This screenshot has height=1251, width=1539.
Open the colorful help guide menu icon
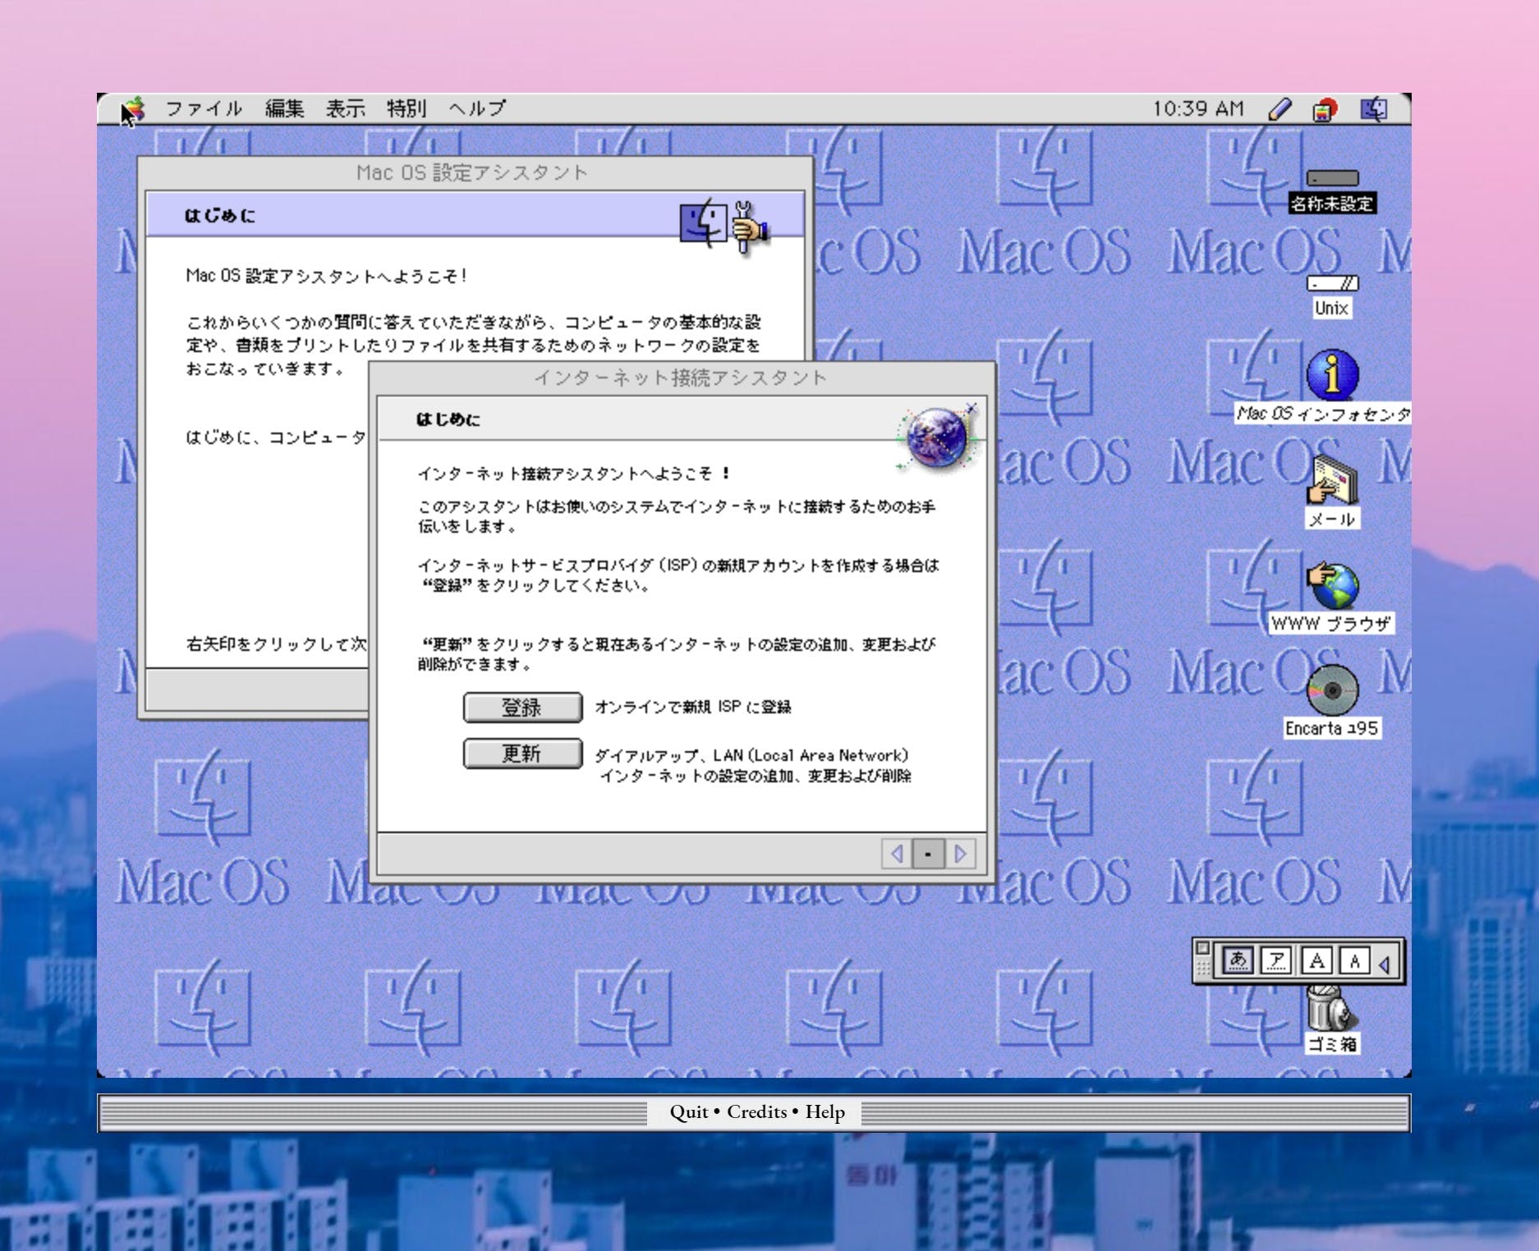pos(1324,109)
